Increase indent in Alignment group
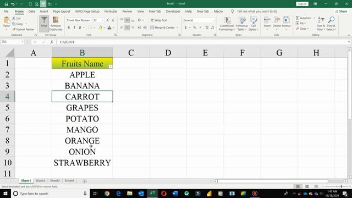 click(145, 28)
